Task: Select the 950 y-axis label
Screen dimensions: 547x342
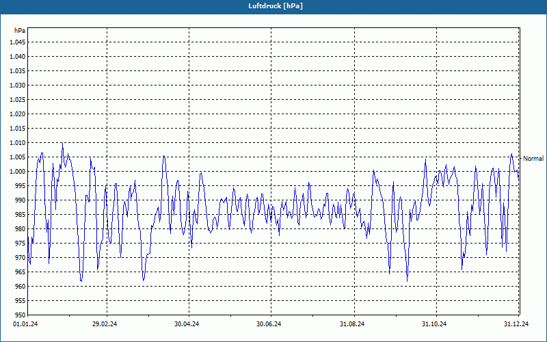Action: 21,315
